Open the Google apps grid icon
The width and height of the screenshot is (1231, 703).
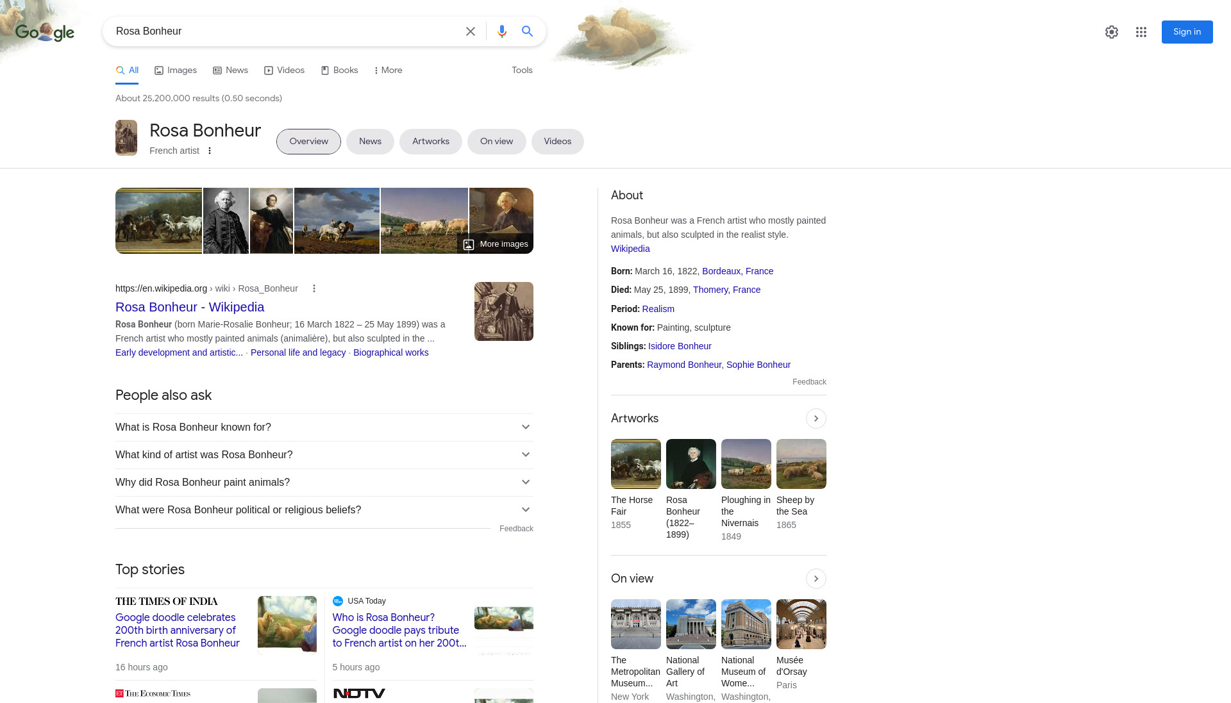point(1141,32)
